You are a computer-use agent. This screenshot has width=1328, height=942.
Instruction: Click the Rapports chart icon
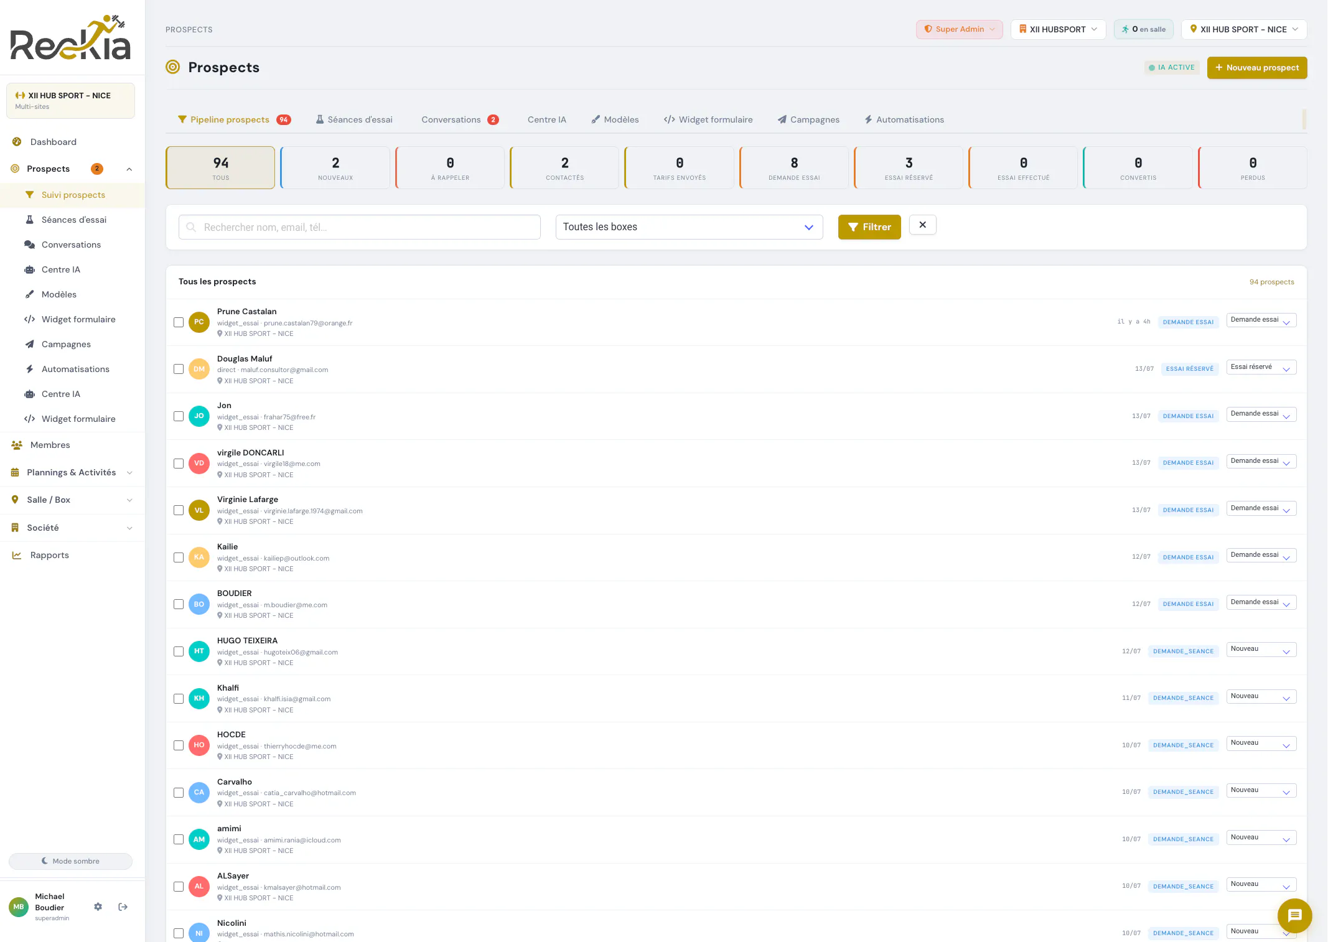click(x=17, y=555)
